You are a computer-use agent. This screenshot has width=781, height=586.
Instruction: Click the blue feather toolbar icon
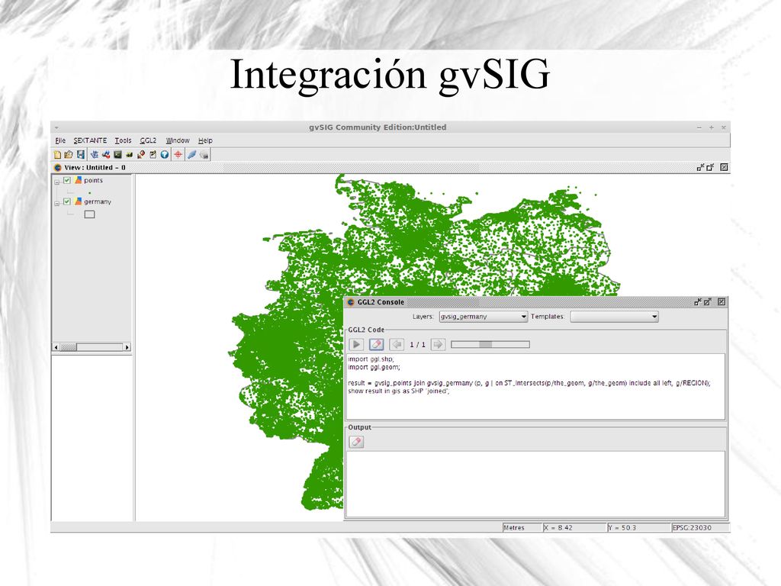[191, 155]
